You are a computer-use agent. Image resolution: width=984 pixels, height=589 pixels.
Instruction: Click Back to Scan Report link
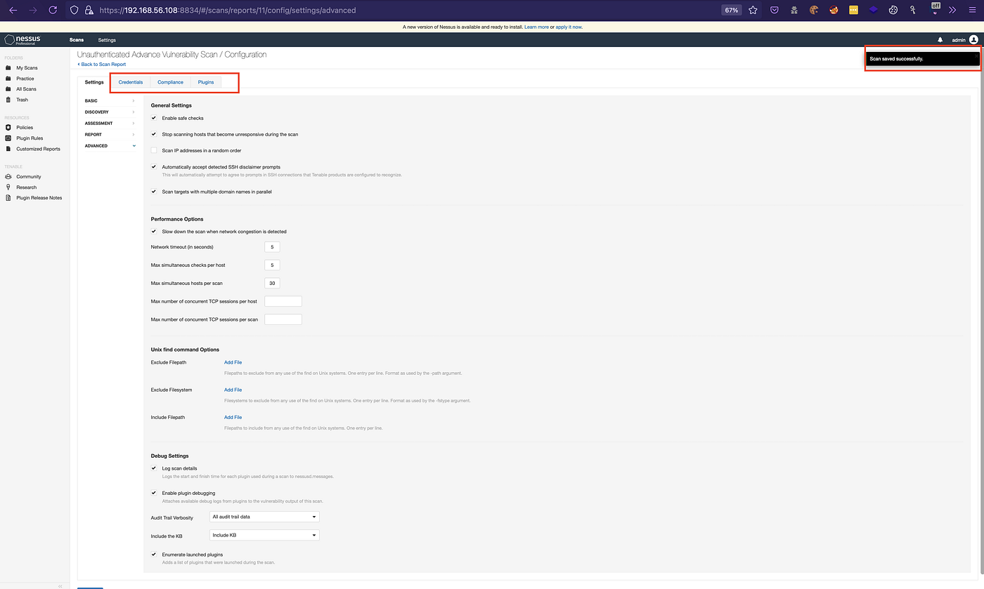102,65
